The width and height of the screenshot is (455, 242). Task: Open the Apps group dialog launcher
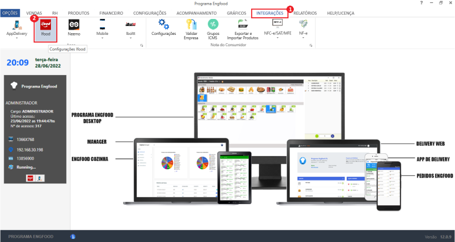[142, 45]
